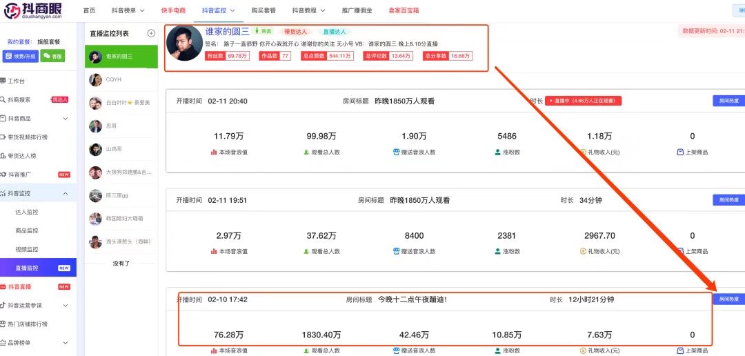Open 房间热度 for the 19:51 stream
This screenshot has width=745, height=356.
coord(729,200)
